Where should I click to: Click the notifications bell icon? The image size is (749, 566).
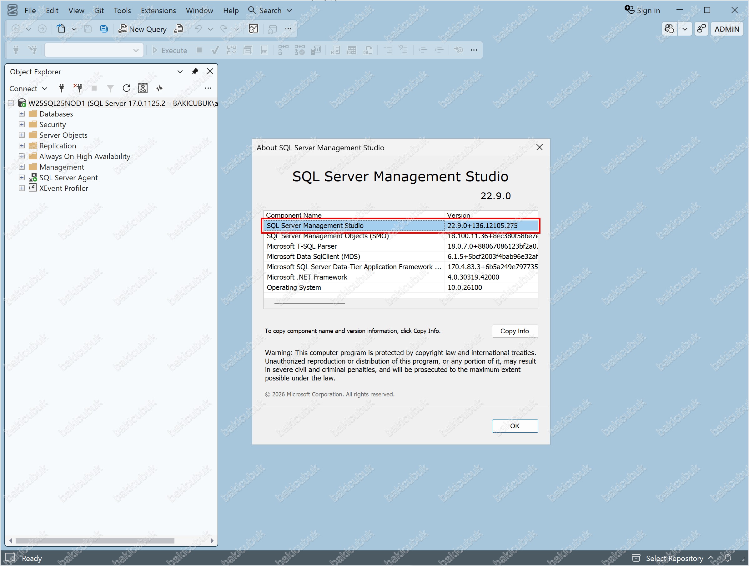pyautogui.click(x=728, y=558)
